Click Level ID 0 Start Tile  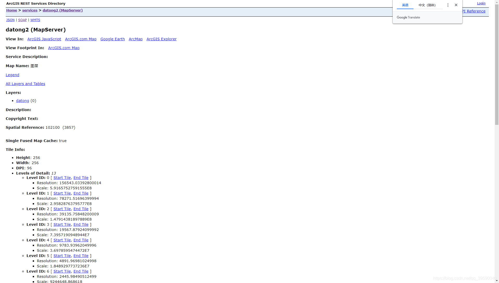[62, 177]
